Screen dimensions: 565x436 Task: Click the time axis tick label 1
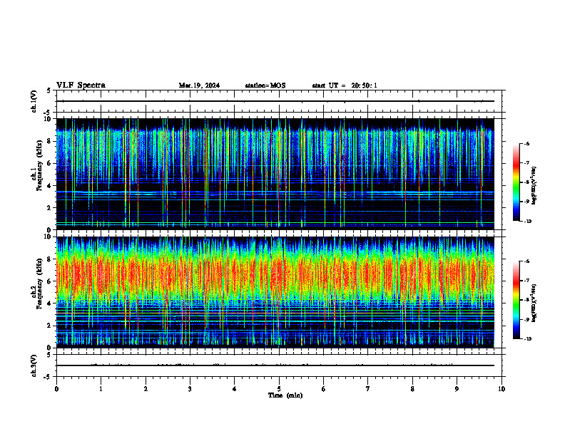(101, 389)
